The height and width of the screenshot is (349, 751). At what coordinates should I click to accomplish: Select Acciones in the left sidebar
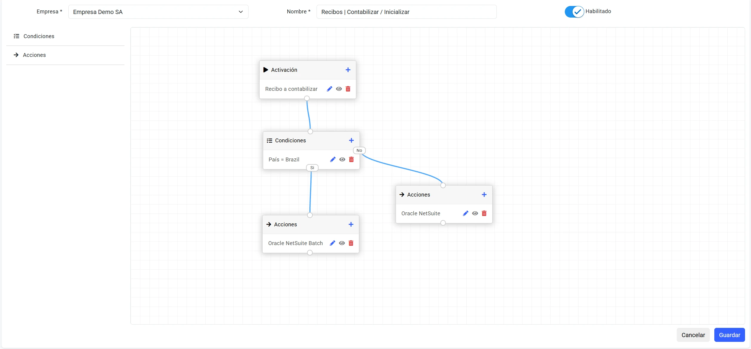65,55
